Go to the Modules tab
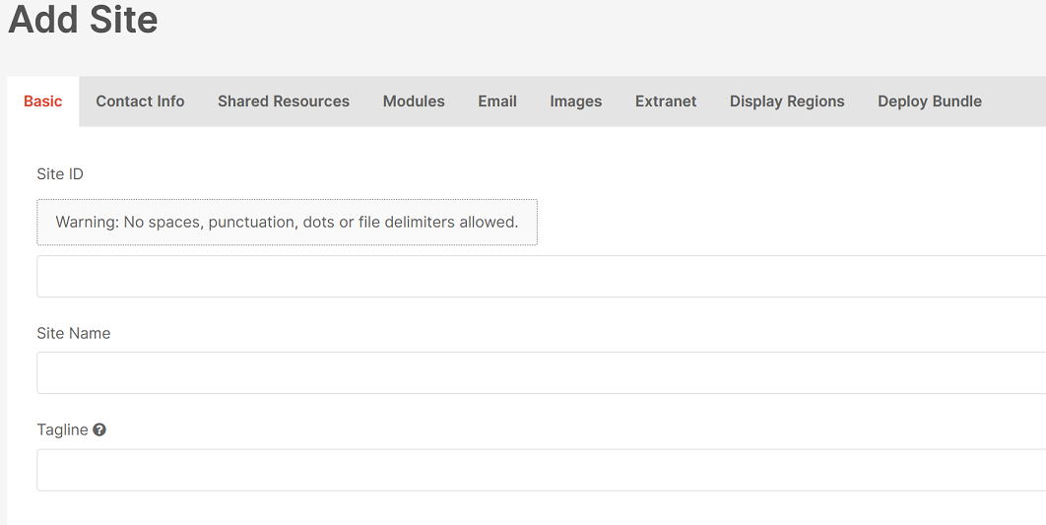 [414, 101]
